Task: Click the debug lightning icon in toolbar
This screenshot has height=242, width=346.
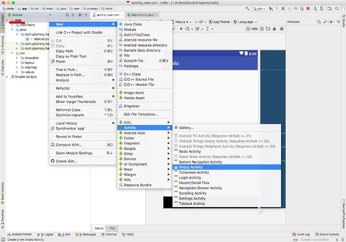Action: tap(277, 9)
